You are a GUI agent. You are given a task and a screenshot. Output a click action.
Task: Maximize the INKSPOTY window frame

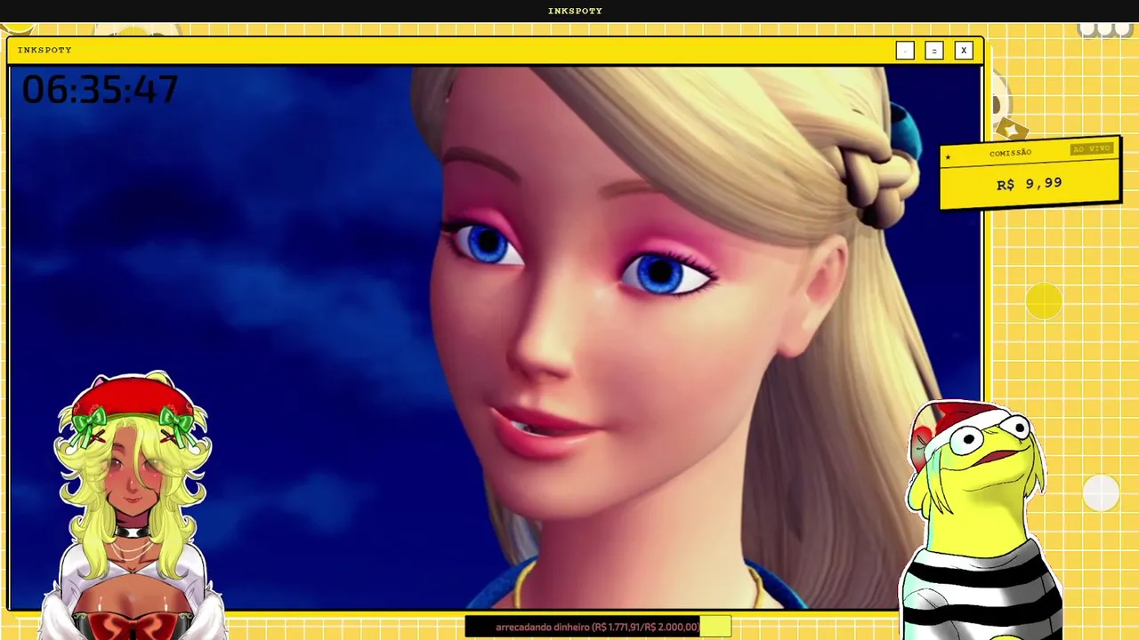click(x=933, y=51)
